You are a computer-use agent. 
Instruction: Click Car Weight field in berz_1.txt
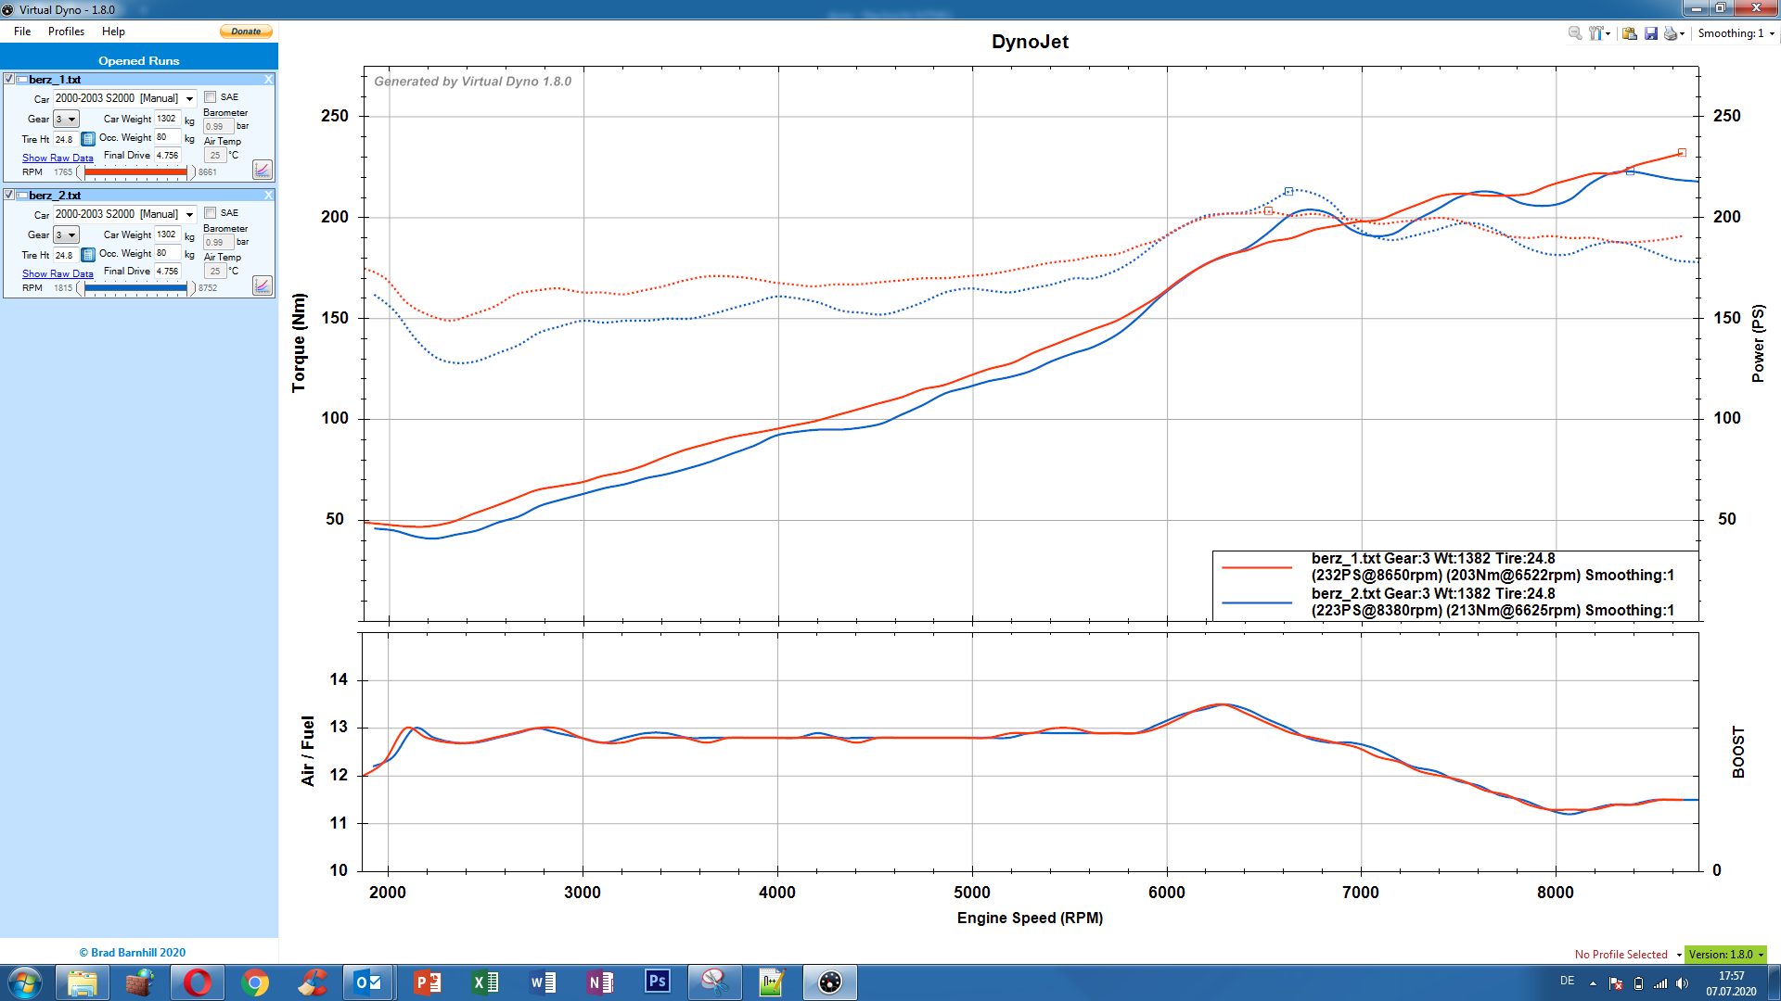(x=167, y=119)
